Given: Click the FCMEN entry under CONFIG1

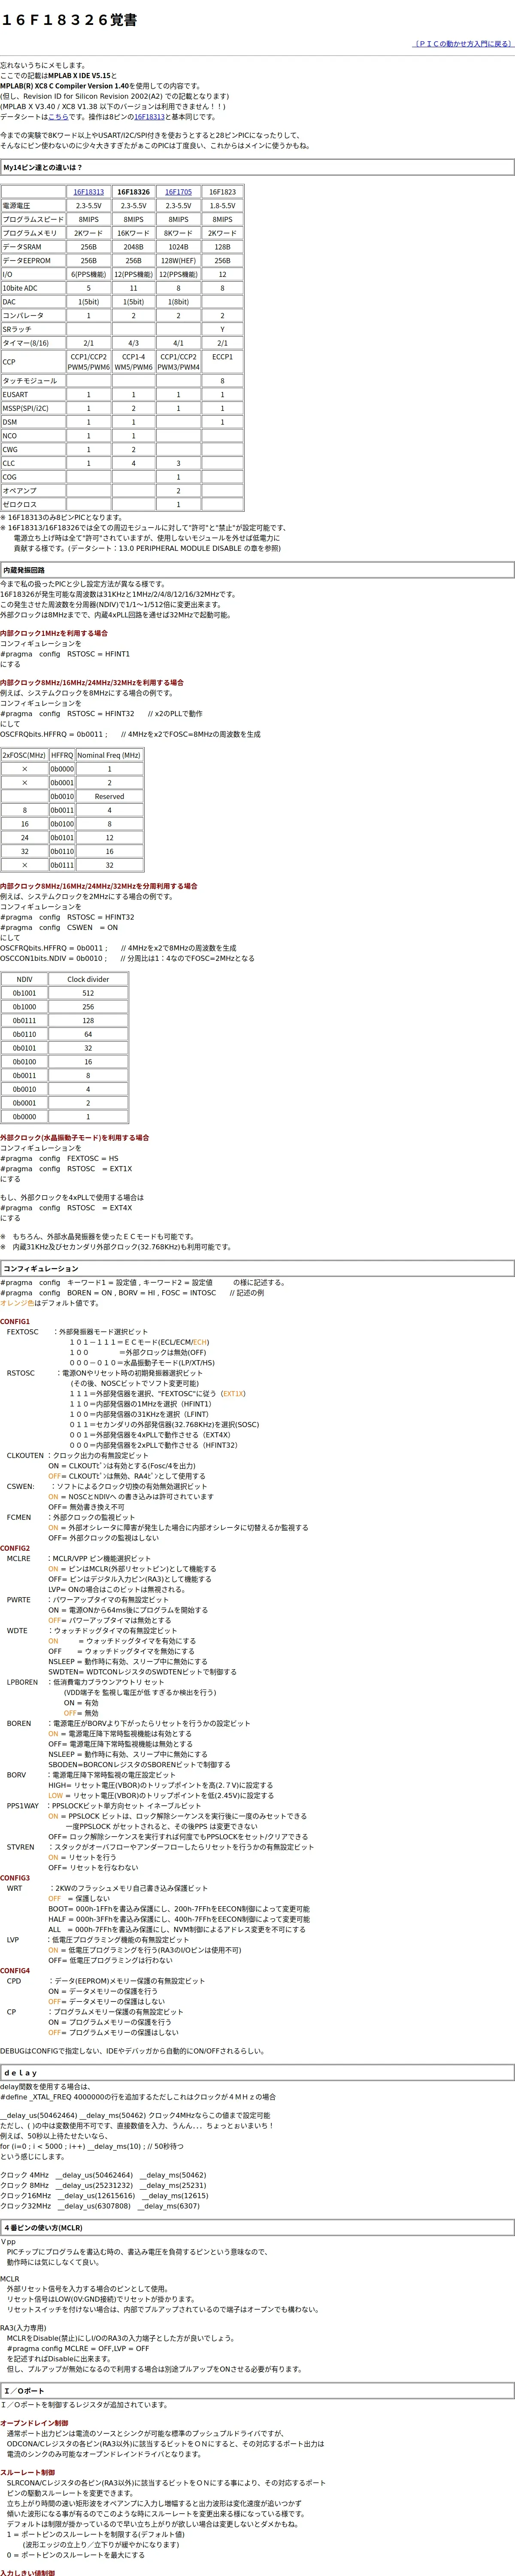Looking at the screenshot, I should pyautogui.click(x=19, y=1518).
